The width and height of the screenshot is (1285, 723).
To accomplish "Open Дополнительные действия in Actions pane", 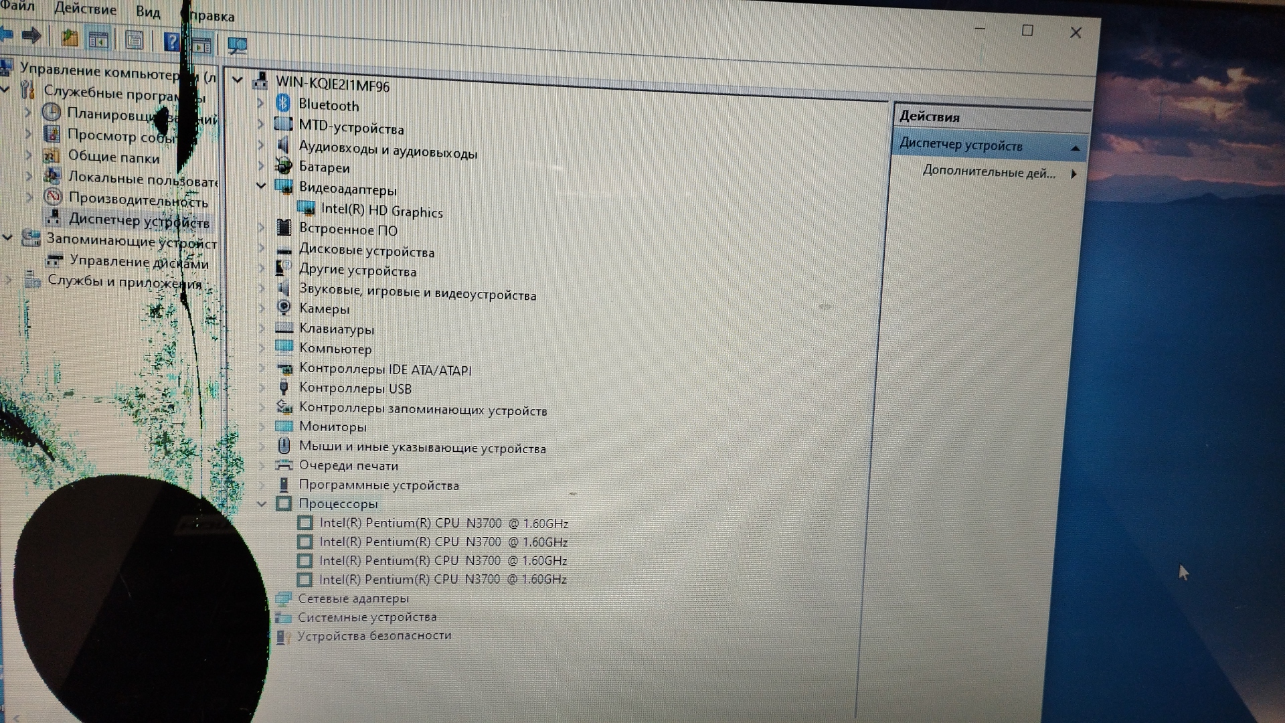I will [989, 172].
